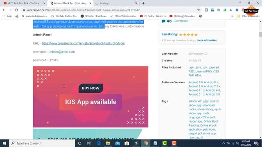The height and width of the screenshot is (147, 262).
Task: Switch to Chrome on the taskbar
Action: (x=146, y=143)
